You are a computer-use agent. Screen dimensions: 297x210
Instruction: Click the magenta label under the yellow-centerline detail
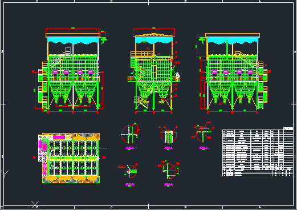coord(169,148)
